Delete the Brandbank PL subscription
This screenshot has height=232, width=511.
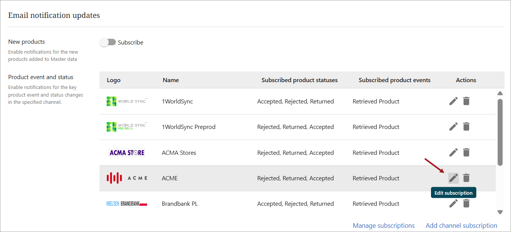pyautogui.click(x=466, y=203)
